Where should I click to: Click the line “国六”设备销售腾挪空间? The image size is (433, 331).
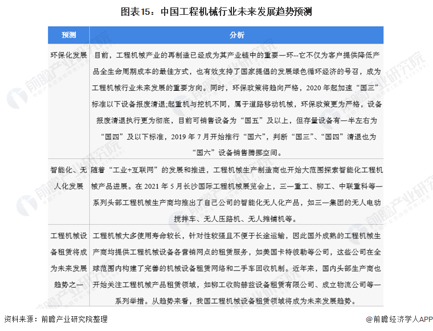pyautogui.click(x=237, y=152)
